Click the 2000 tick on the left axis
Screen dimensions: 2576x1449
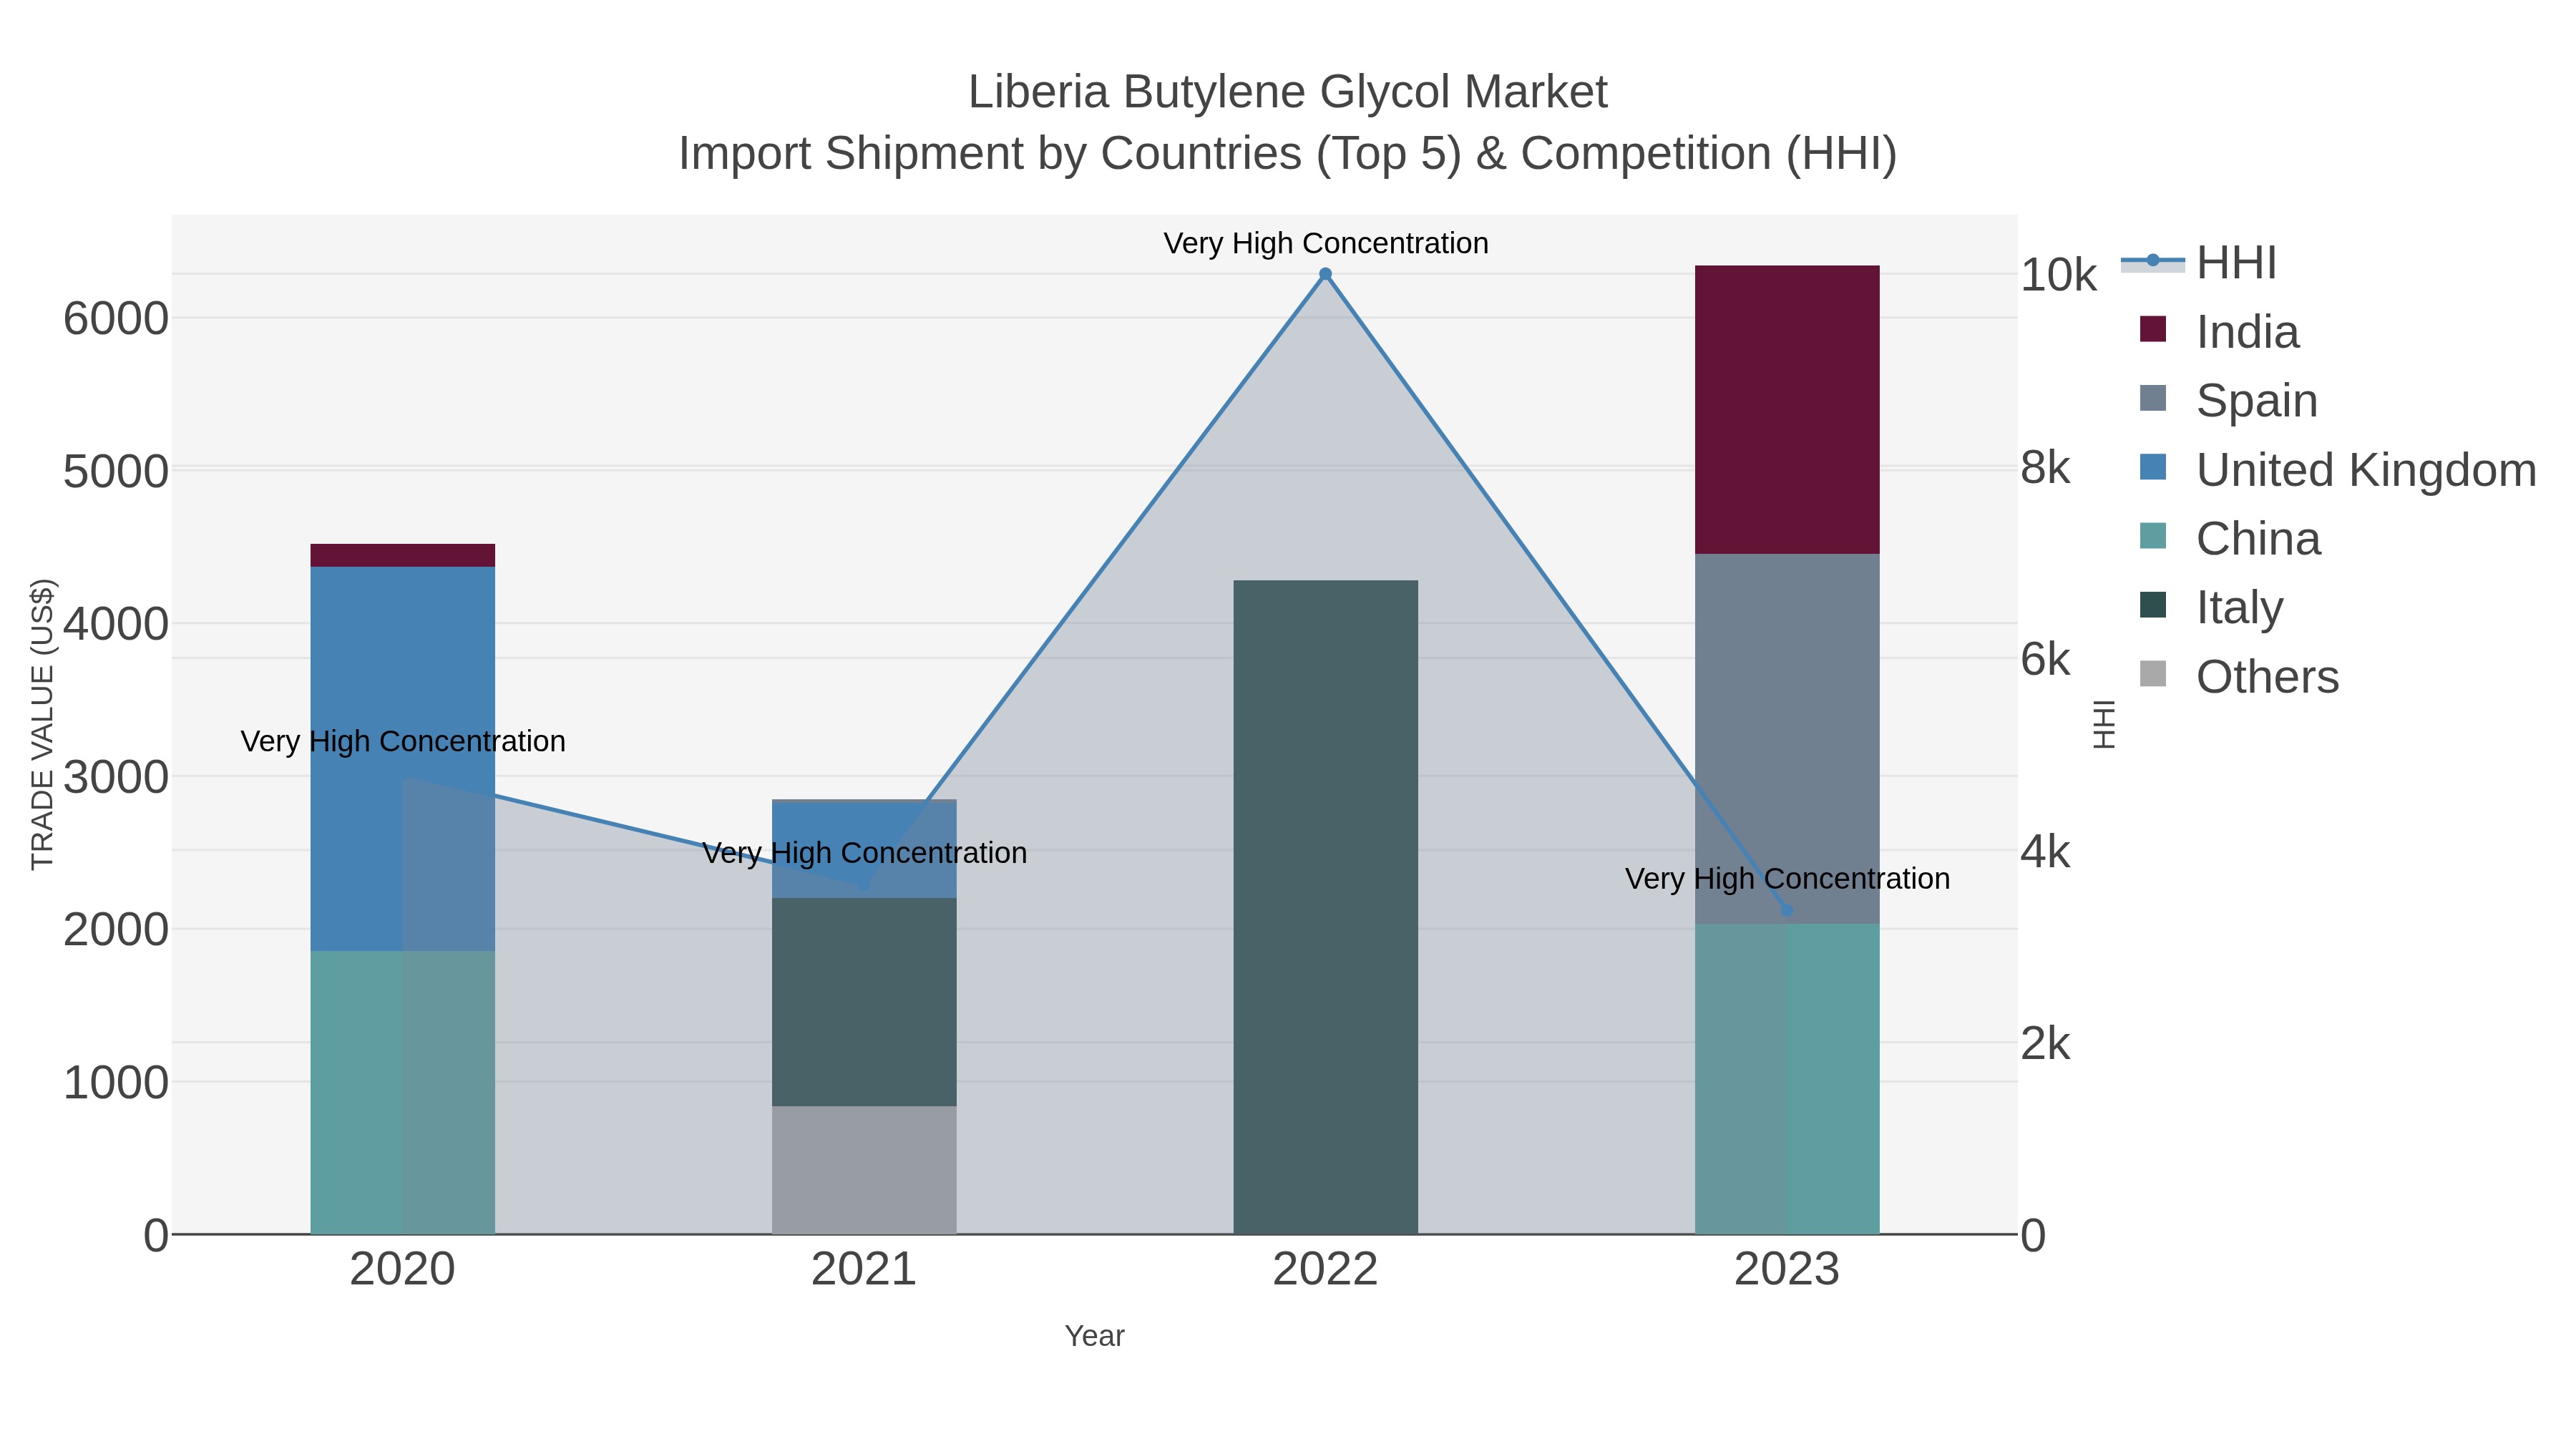coord(116,930)
